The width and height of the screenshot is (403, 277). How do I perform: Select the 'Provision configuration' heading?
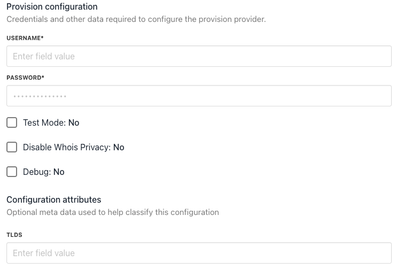[x=52, y=7]
